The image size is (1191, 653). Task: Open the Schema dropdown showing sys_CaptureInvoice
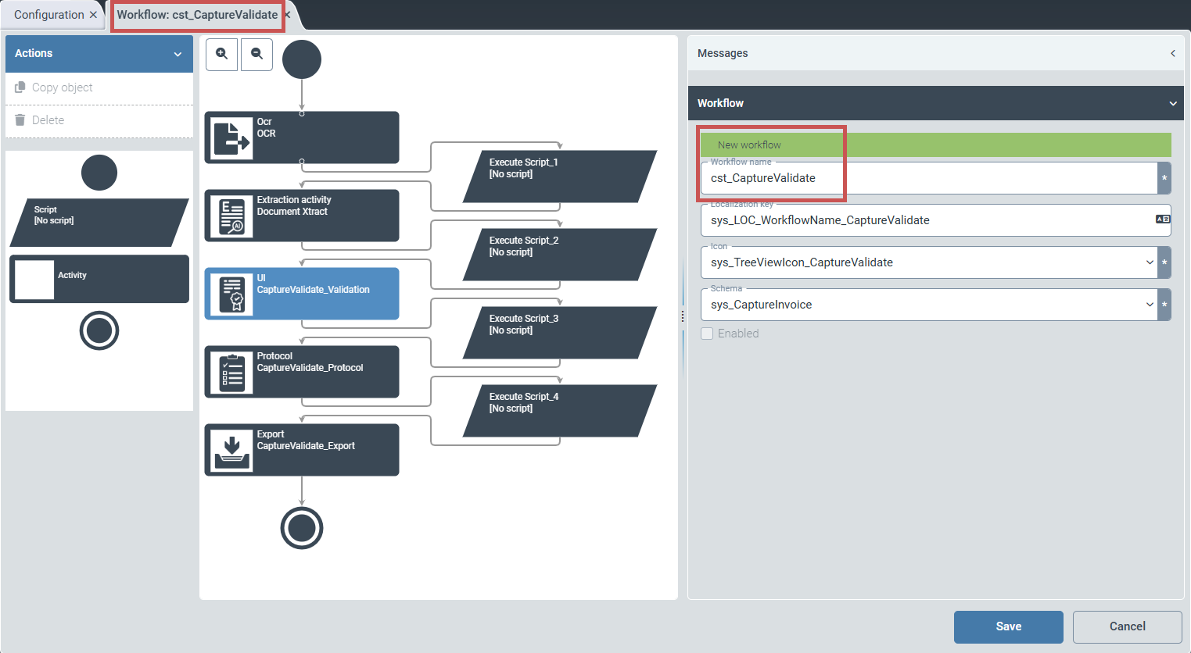[1150, 304]
